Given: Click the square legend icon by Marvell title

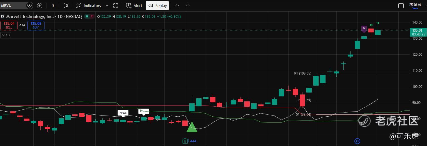Looking at the screenshot, I should coord(3,17).
